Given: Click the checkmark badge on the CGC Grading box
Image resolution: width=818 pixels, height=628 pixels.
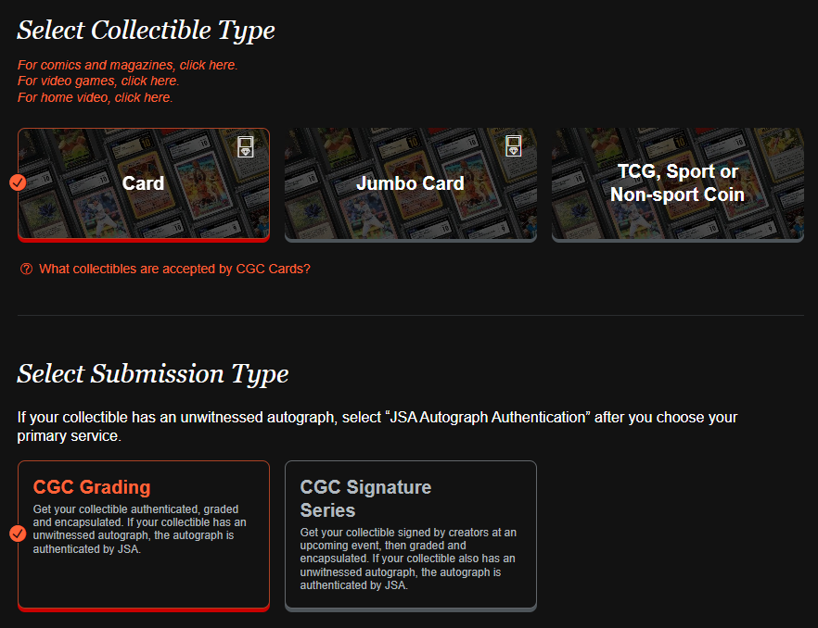Looking at the screenshot, I should [17, 534].
